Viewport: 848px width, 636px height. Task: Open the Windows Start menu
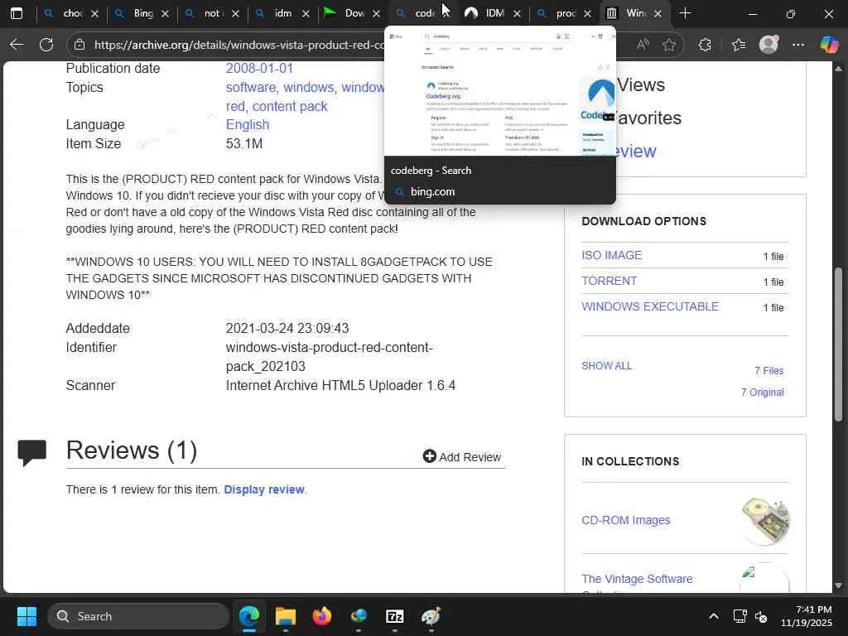[x=26, y=616]
